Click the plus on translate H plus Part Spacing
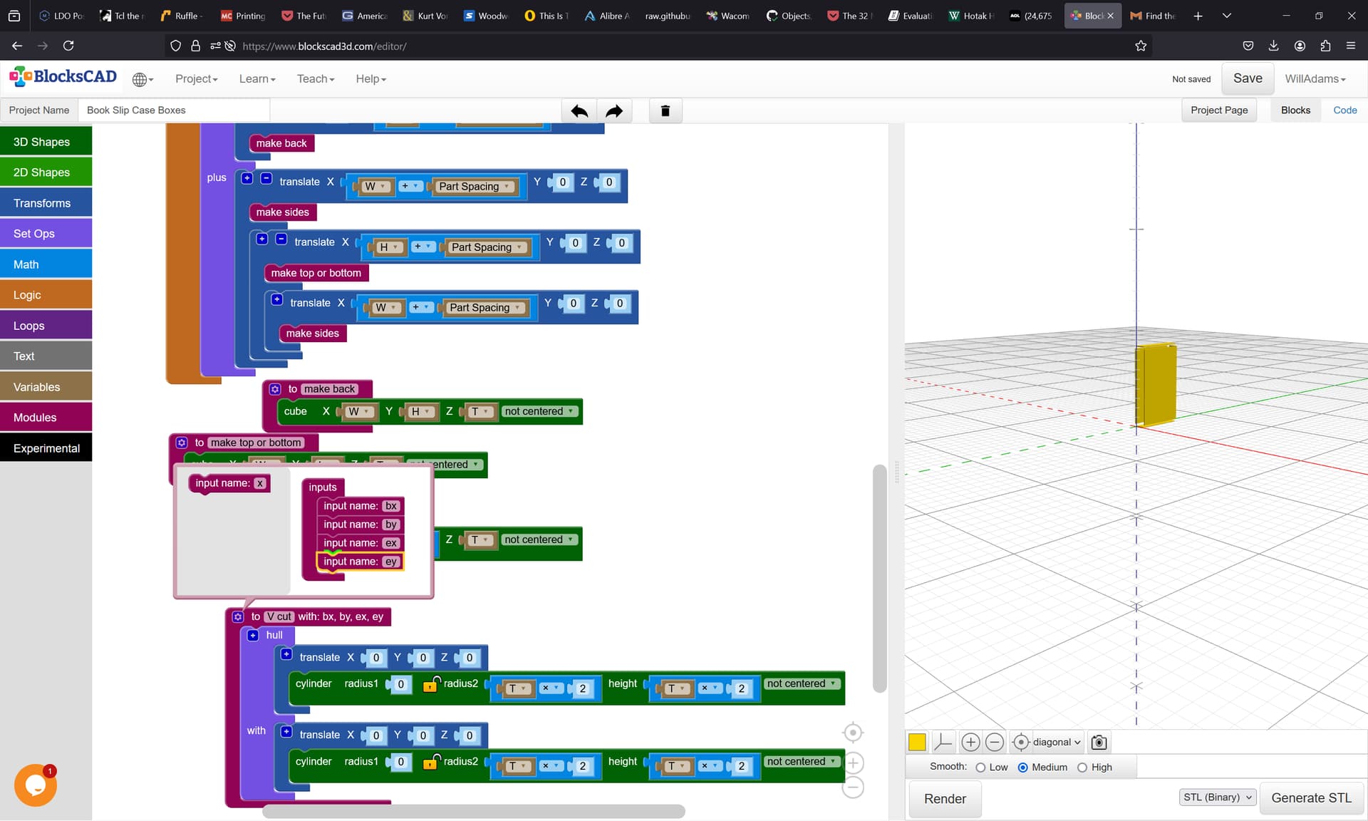The height and width of the screenshot is (821, 1368). coord(262,239)
